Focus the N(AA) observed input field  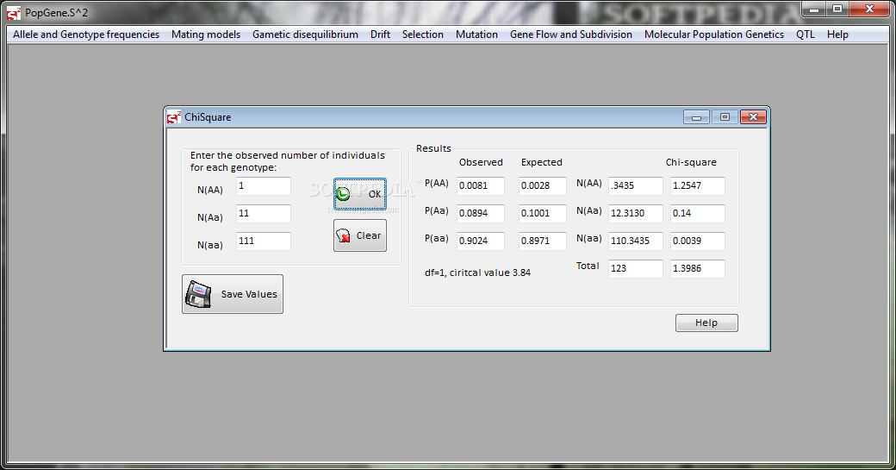[264, 185]
